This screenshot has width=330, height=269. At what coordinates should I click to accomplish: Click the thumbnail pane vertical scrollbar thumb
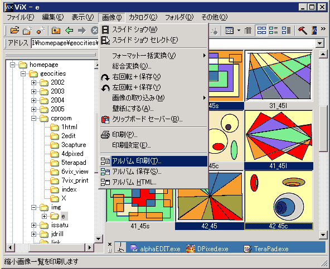tap(323, 129)
